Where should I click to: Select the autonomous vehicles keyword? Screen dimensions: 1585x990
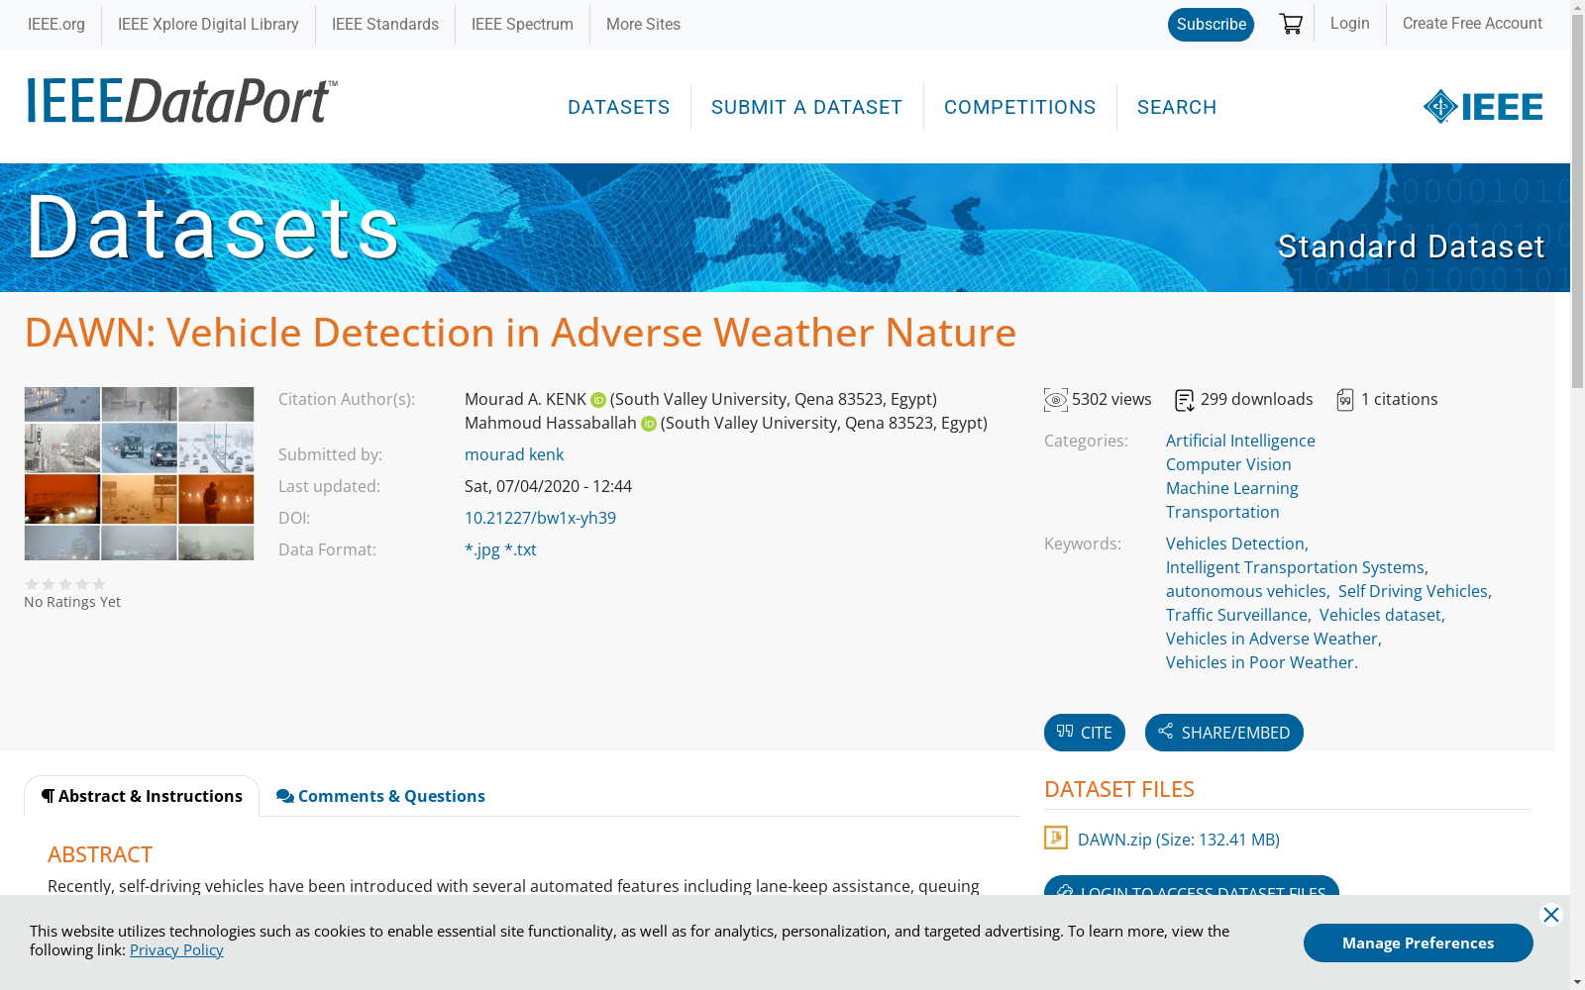1246,591
